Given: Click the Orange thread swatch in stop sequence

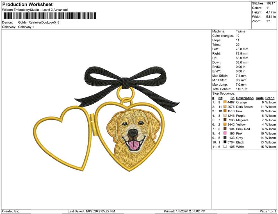Looking at the screenshot, I should coord(224,103).
